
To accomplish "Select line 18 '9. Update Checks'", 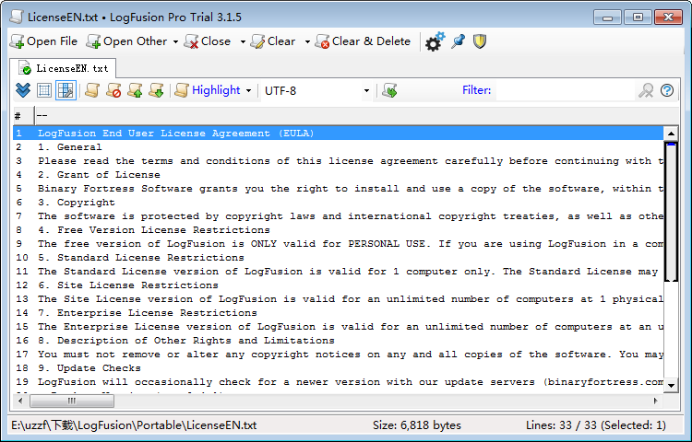I will [338, 368].
